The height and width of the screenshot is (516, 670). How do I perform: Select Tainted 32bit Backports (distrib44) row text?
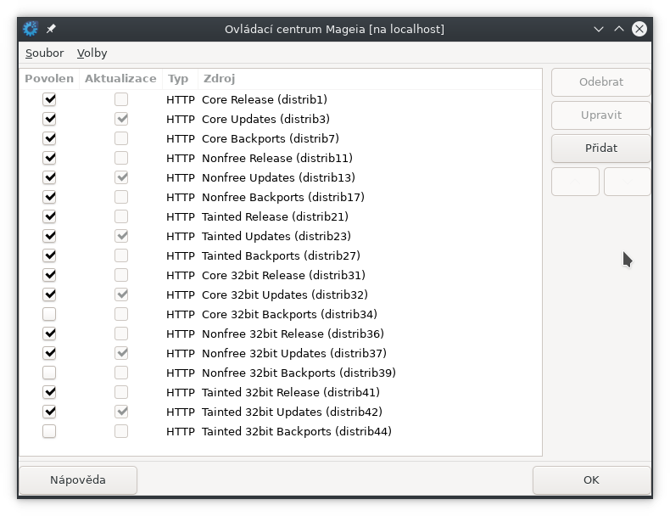coord(297,431)
